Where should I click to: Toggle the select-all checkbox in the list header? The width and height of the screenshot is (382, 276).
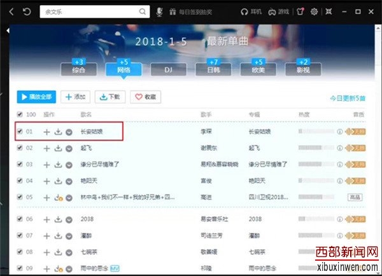pos(20,114)
